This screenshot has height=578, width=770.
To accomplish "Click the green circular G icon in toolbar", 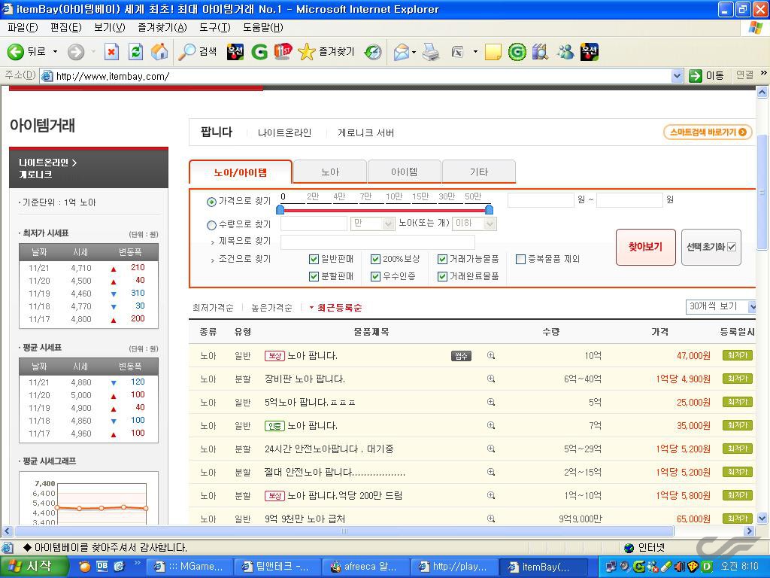I will pyautogui.click(x=517, y=52).
